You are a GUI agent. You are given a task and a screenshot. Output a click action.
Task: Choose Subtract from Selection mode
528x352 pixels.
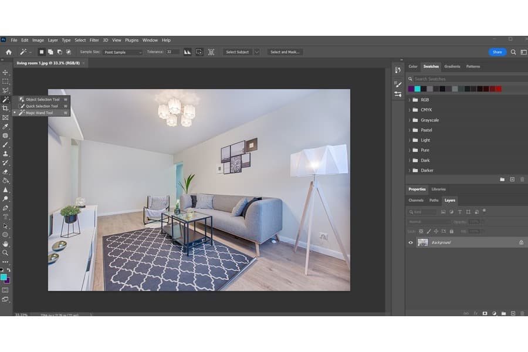tap(60, 52)
